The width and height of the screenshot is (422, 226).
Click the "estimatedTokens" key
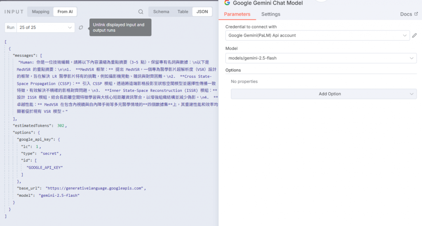33,126
